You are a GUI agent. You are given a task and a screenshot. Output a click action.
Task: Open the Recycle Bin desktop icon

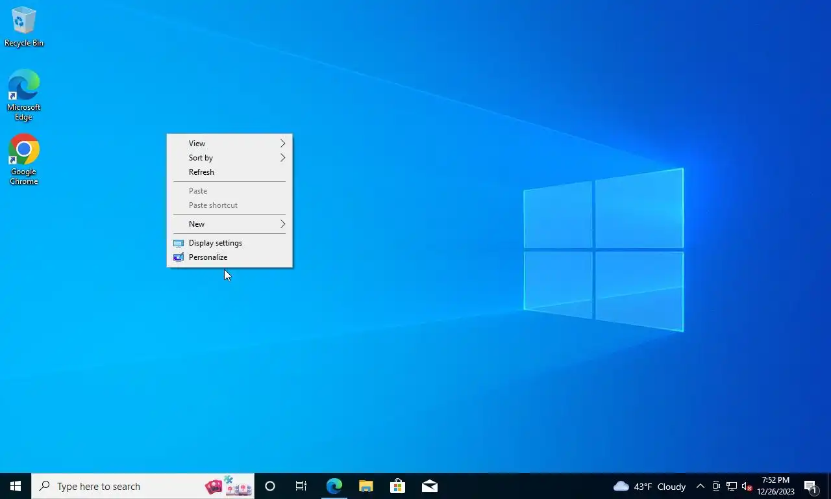[24, 27]
